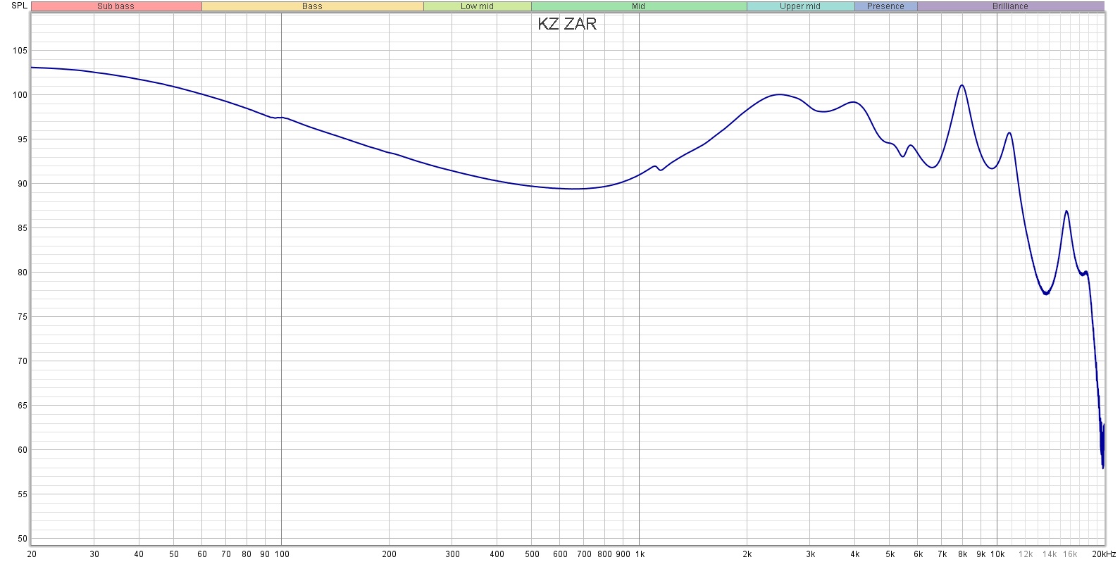Click the curve dip near 14k
The image size is (1120, 562).
pos(1046,293)
